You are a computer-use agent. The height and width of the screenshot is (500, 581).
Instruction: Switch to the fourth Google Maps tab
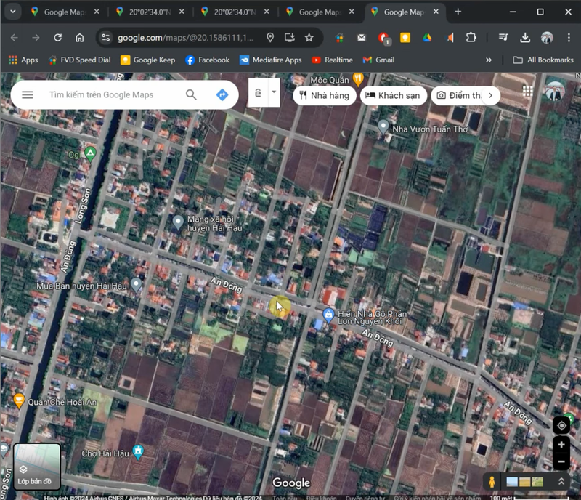point(320,12)
